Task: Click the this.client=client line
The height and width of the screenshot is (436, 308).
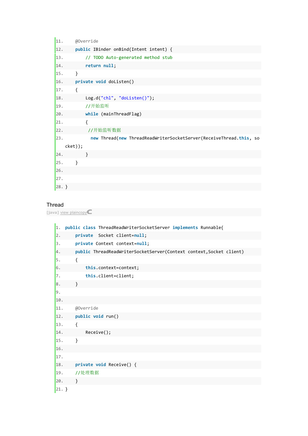Action: [110, 276]
